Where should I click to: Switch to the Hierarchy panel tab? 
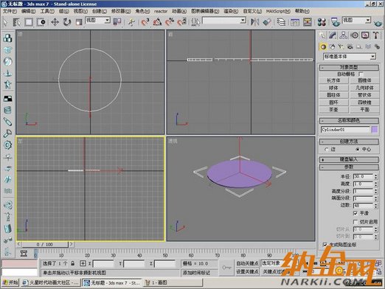(x=343, y=35)
